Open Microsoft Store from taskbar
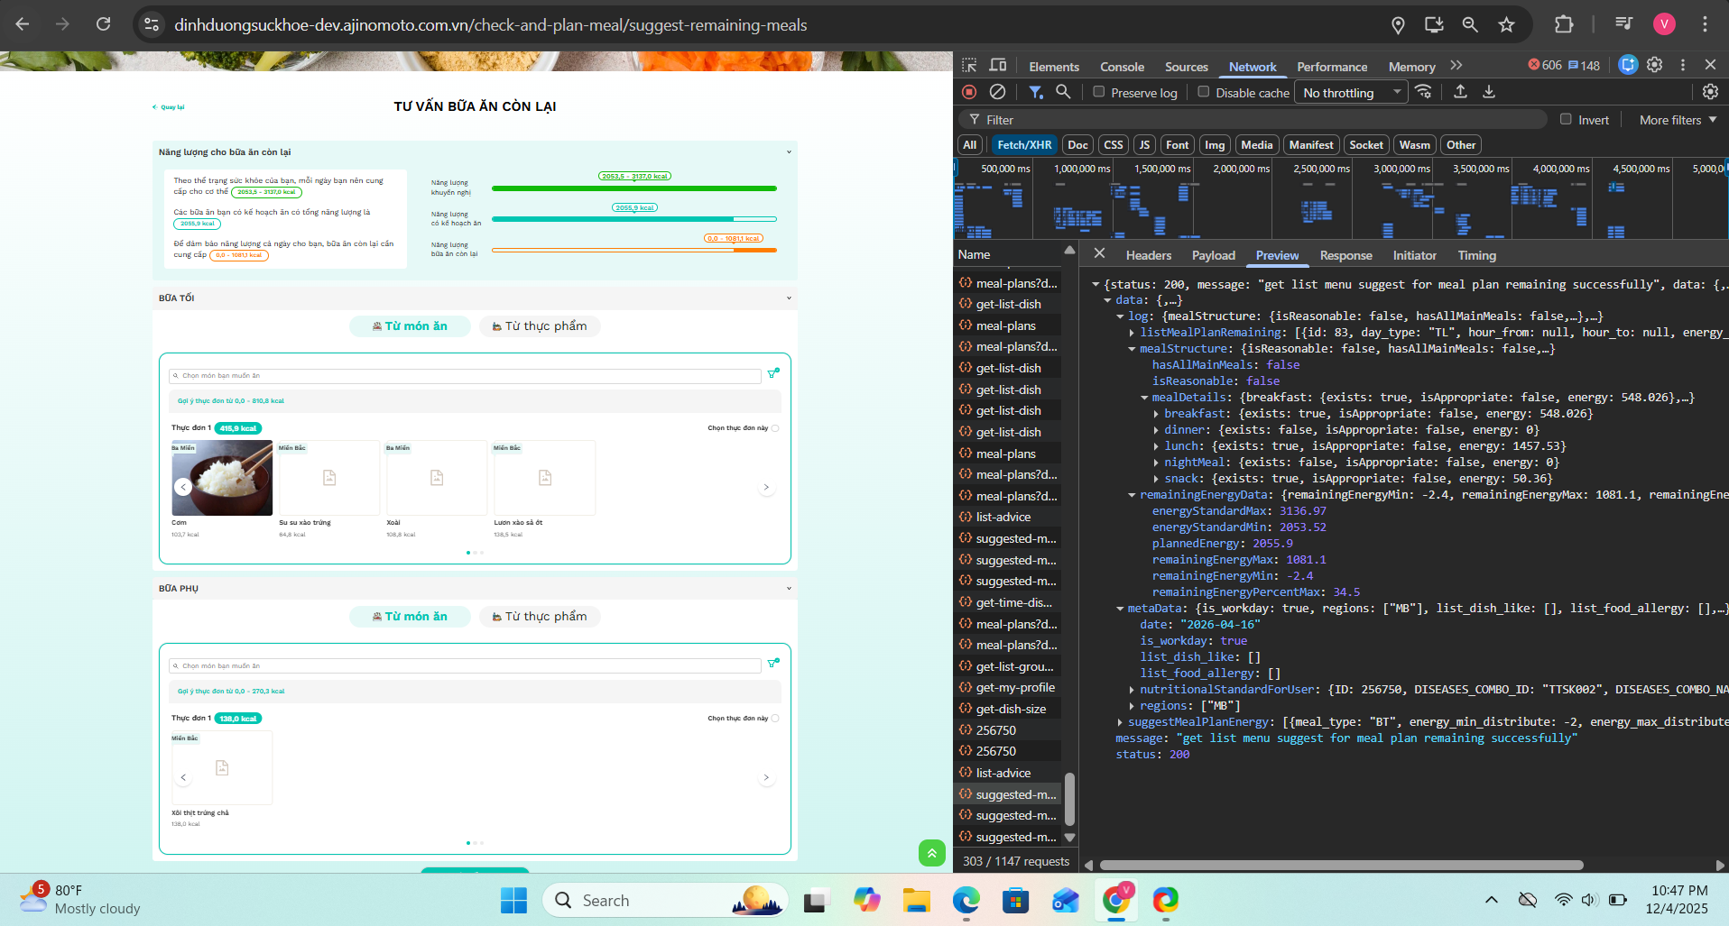 [1015, 900]
